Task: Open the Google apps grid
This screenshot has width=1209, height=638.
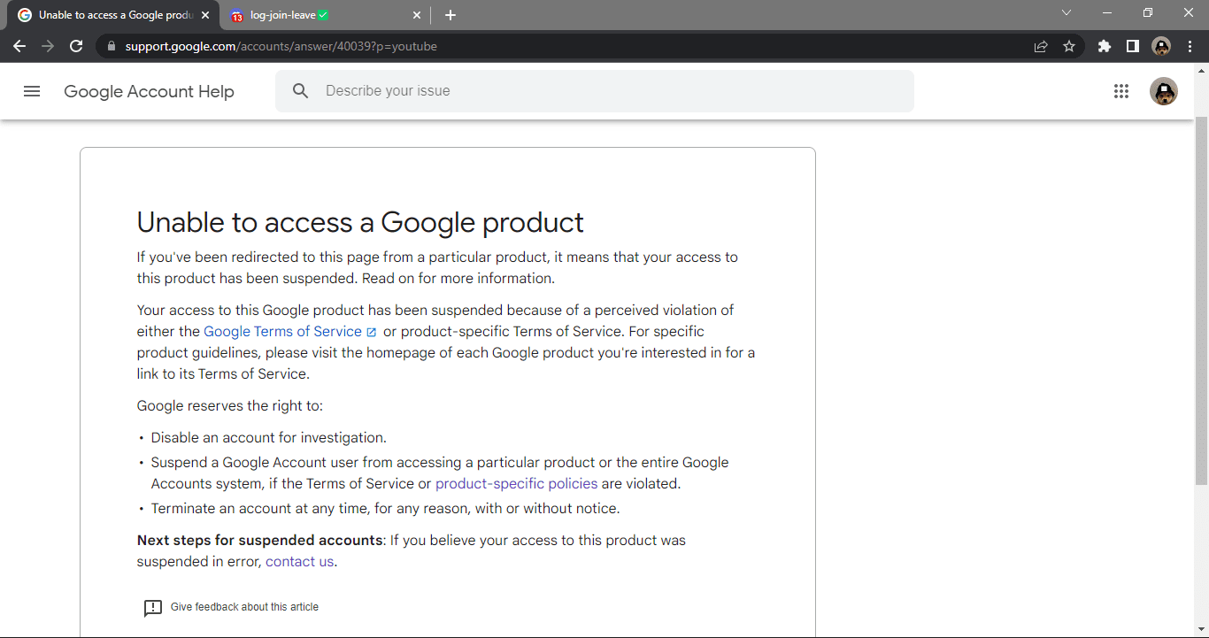Action: [x=1121, y=91]
